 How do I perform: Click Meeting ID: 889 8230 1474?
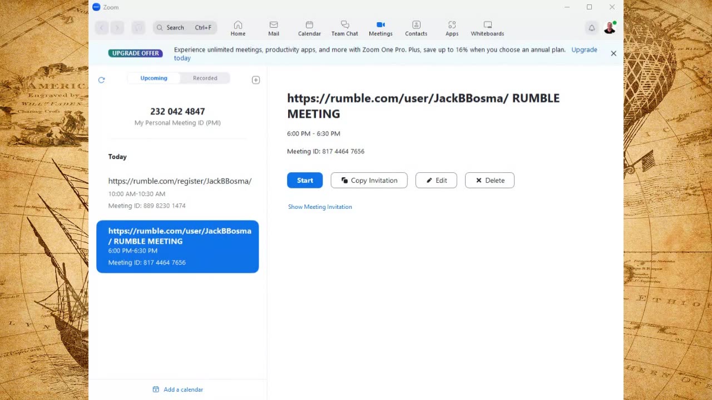point(147,206)
